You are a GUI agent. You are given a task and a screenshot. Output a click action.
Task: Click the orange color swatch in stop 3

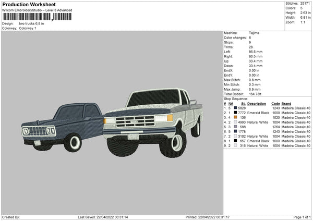point(236,117)
